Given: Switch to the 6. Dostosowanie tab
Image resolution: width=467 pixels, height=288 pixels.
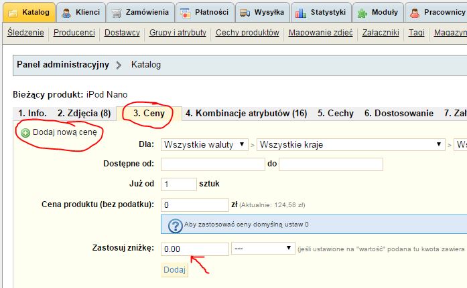Looking at the screenshot, I should click(399, 113).
